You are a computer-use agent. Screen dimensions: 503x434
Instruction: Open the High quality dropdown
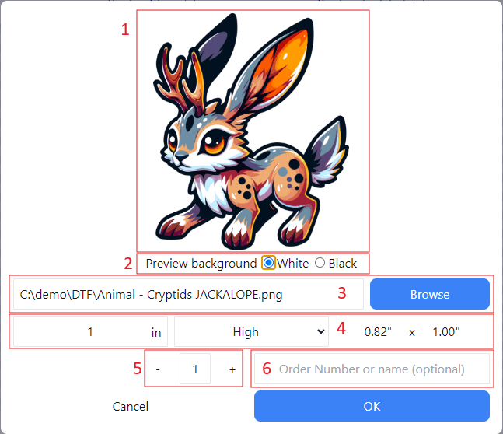pos(251,332)
